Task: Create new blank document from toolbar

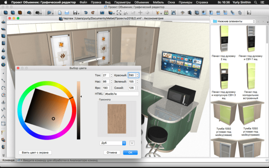Action: pyautogui.click(x=60, y=13)
